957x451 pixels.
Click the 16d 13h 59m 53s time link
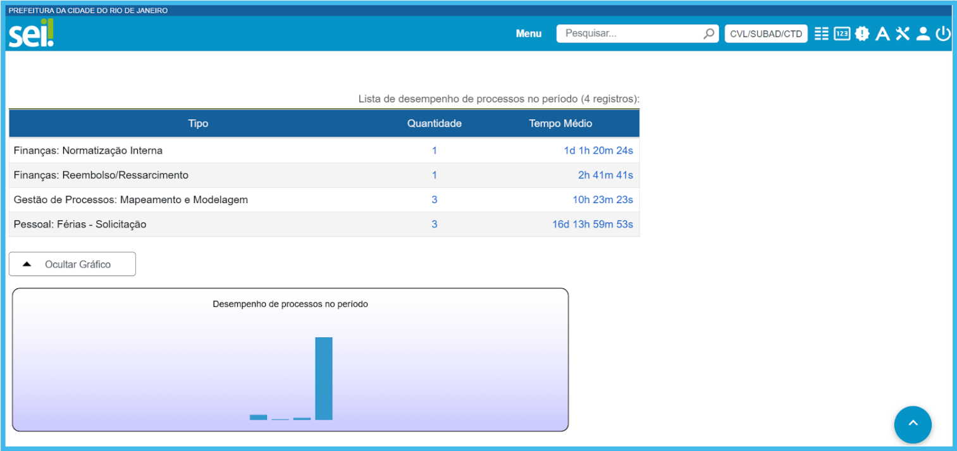coord(592,225)
